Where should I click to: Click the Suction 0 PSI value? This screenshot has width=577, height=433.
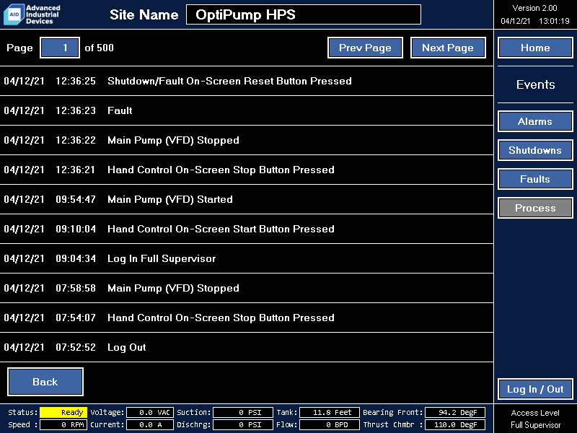pos(243,412)
